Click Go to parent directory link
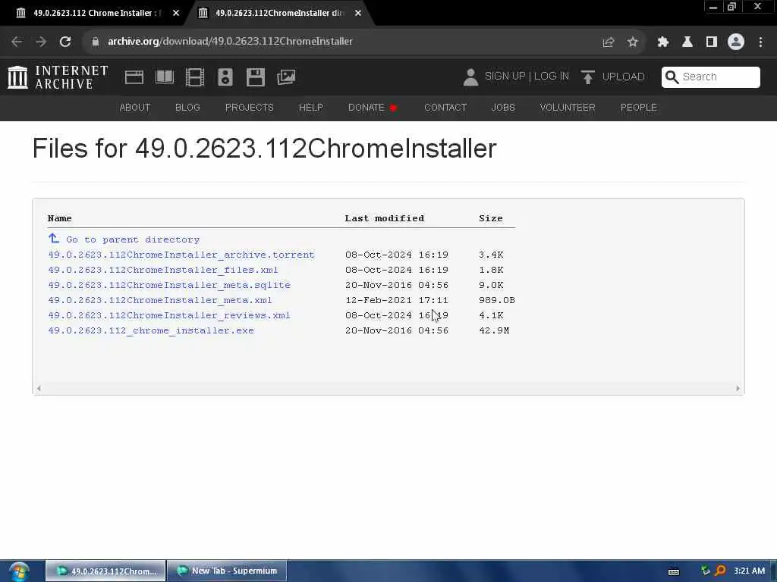This screenshot has width=777, height=582. click(x=133, y=239)
